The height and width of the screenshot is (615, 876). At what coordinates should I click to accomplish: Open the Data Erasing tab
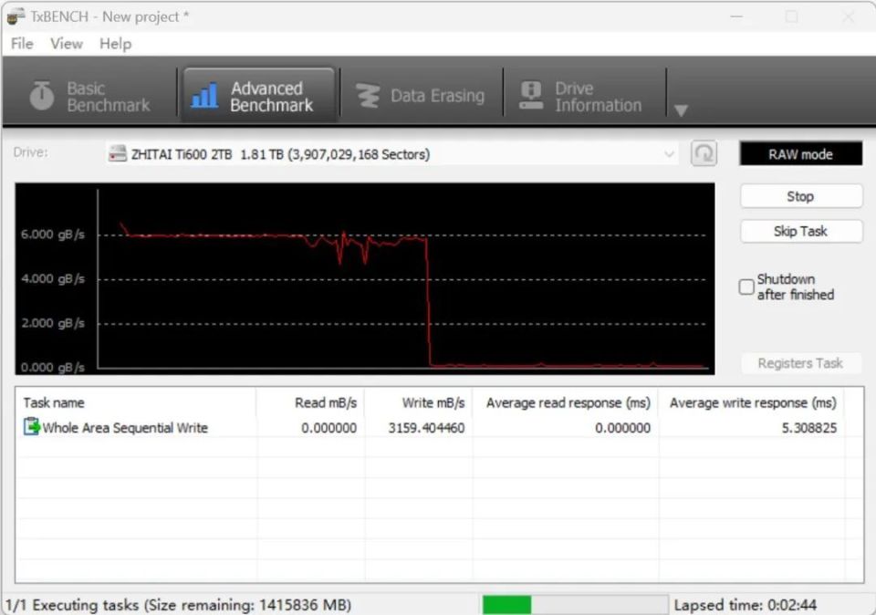422,96
